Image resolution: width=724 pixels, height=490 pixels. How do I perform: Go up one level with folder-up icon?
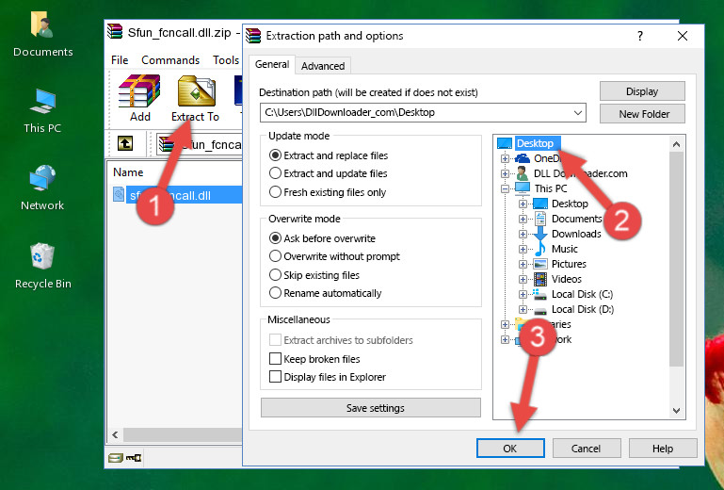coord(125,143)
